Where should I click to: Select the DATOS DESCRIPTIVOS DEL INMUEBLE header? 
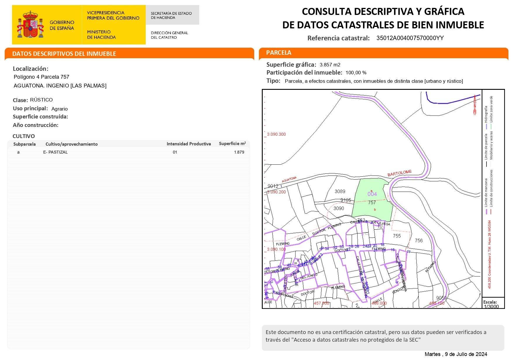click(64, 54)
